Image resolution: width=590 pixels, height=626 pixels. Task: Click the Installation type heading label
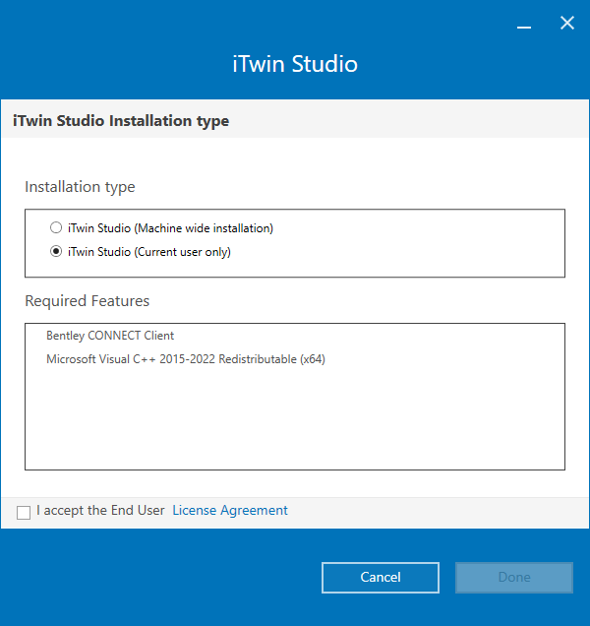point(80,186)
